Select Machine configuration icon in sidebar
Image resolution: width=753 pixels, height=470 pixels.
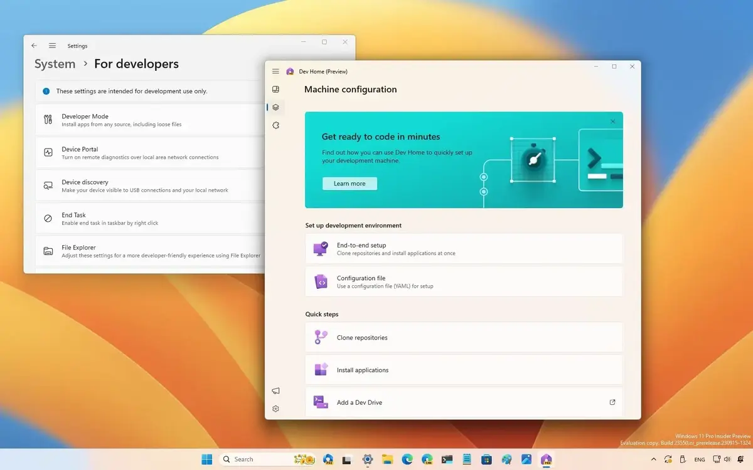click(x=275, y=107)
